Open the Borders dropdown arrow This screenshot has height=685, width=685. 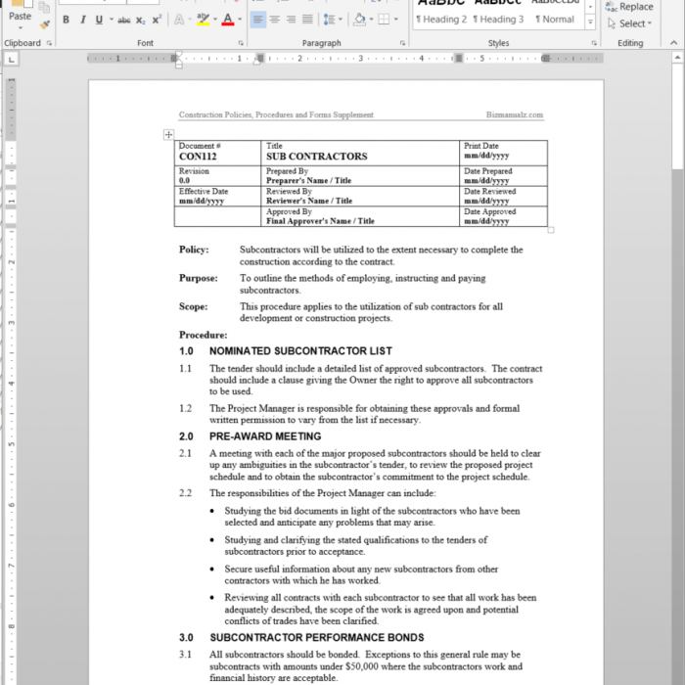[395, 20]
